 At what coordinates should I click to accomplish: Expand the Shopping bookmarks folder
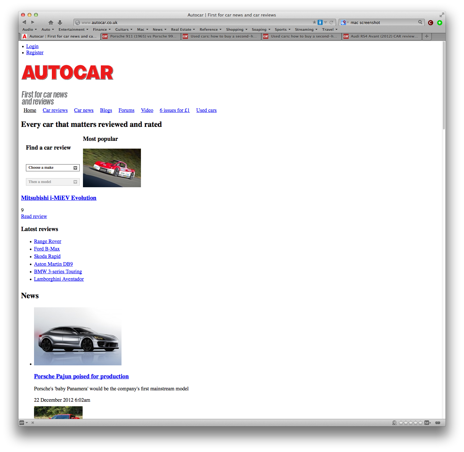[237, 30]
